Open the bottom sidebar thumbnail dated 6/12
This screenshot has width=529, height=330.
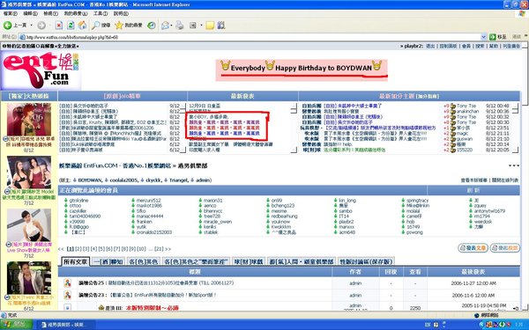click(29, 278)
